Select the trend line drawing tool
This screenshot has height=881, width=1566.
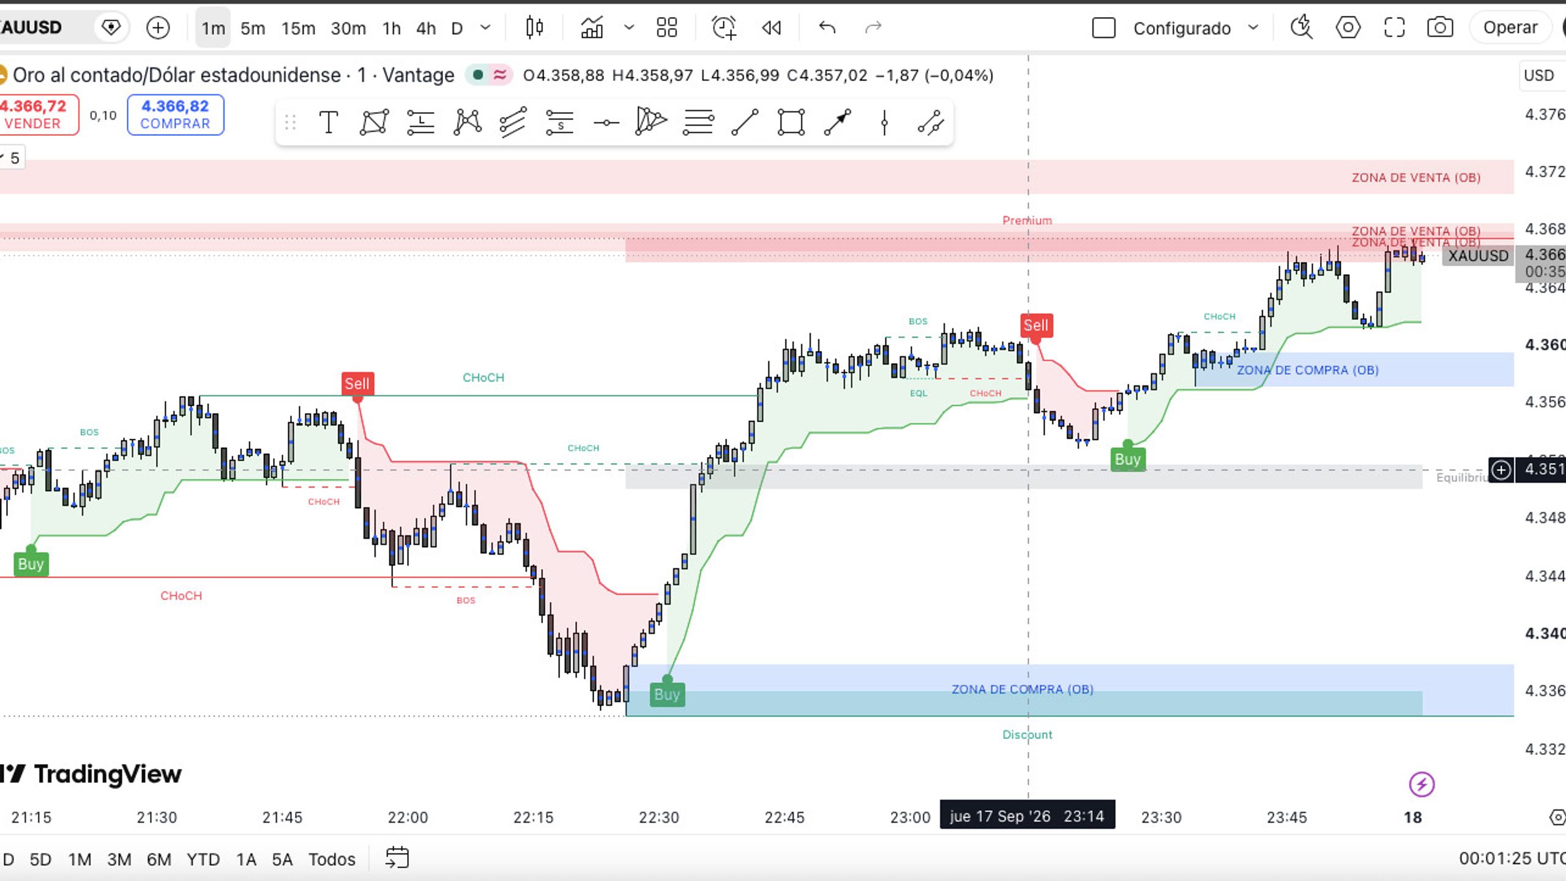(745, 122)
